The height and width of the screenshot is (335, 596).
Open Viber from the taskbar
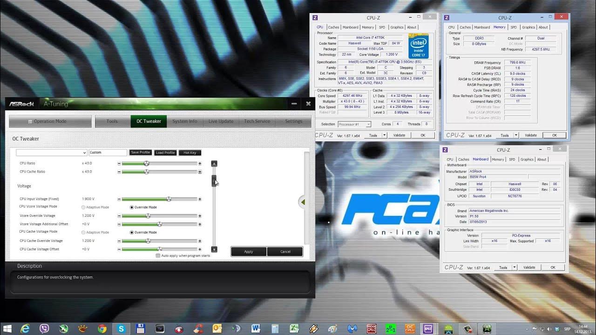coord(44,328)
